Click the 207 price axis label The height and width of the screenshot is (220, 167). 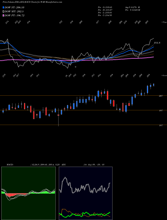pyautogui.click(x=161, y=96)
